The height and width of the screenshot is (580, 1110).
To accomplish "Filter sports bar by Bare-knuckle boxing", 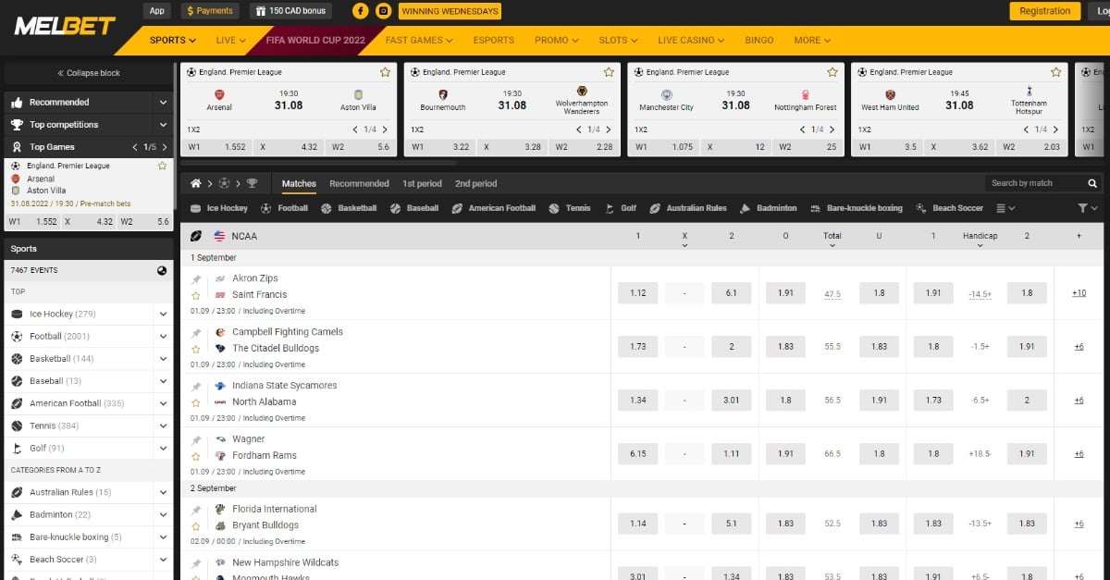I will coord(856,208).
